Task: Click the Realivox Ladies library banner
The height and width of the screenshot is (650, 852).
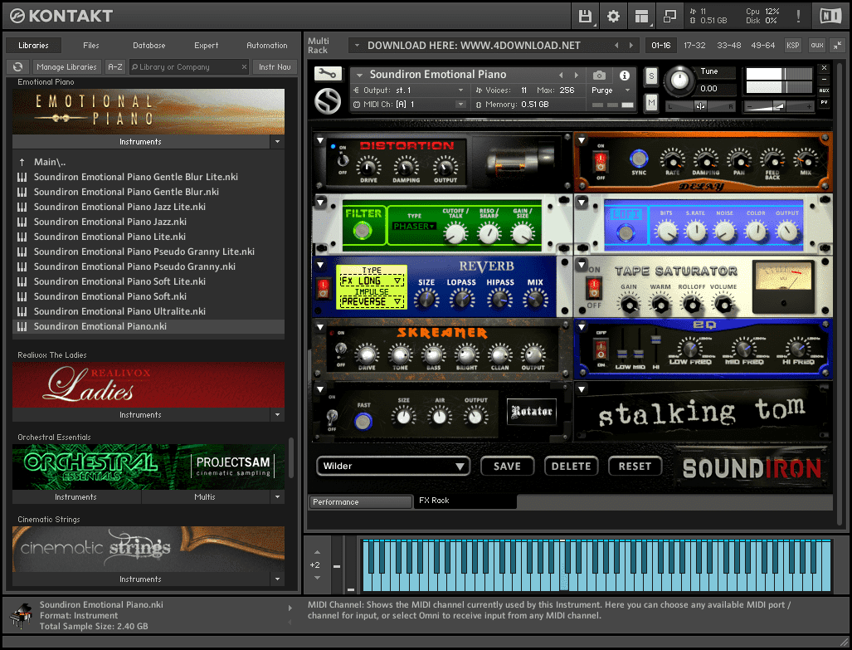Action: click(x=148, y=384)
